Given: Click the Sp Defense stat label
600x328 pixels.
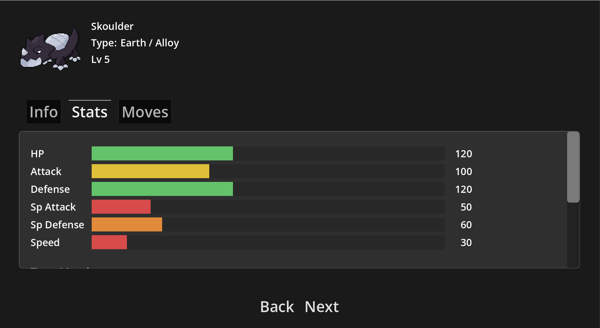Looking at the screenshot, I should [x=57, y=225].
